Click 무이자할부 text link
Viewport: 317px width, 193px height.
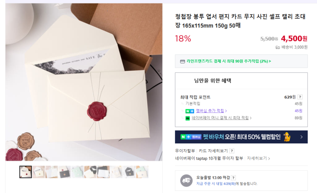(185, 151)
